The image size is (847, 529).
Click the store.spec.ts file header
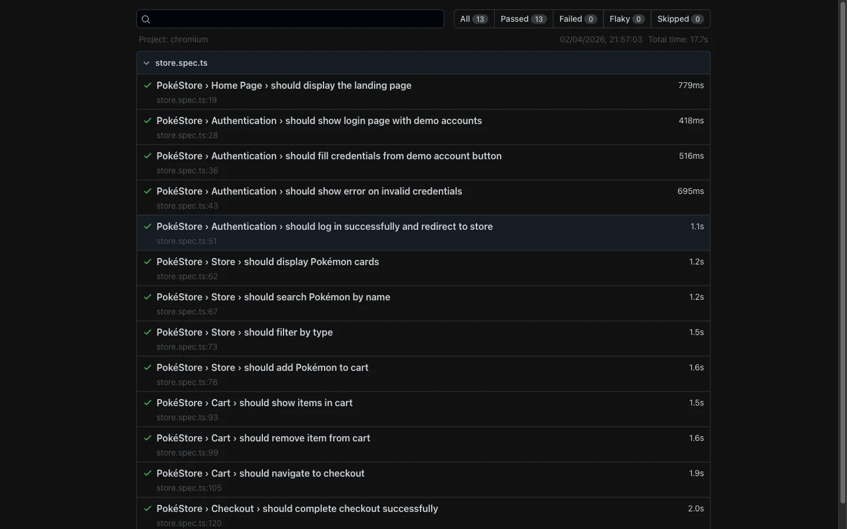coord(181,63)
